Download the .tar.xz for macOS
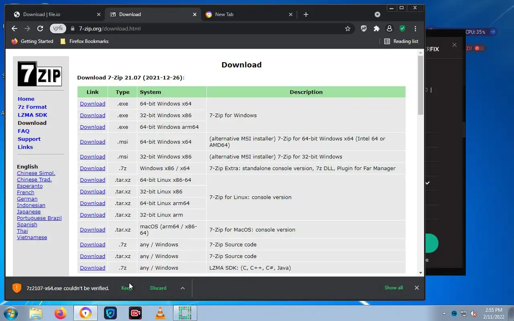 click(x=92, y=230)
